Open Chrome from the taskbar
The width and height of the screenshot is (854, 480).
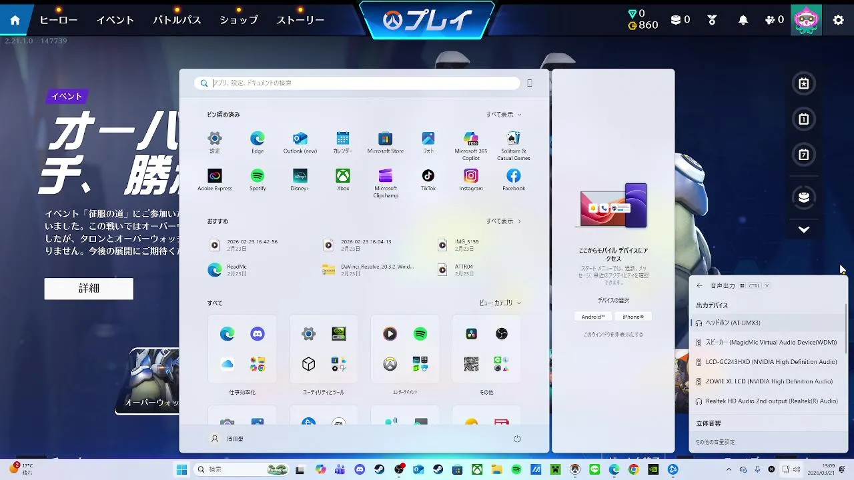(x=634, y=469)
